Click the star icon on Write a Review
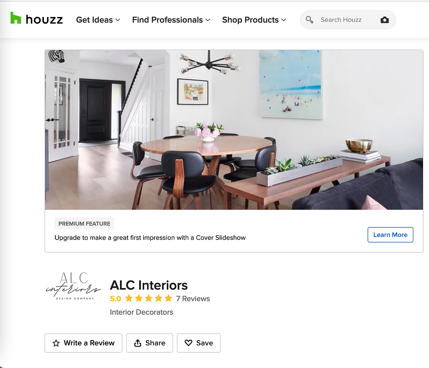 pos(56,343)
